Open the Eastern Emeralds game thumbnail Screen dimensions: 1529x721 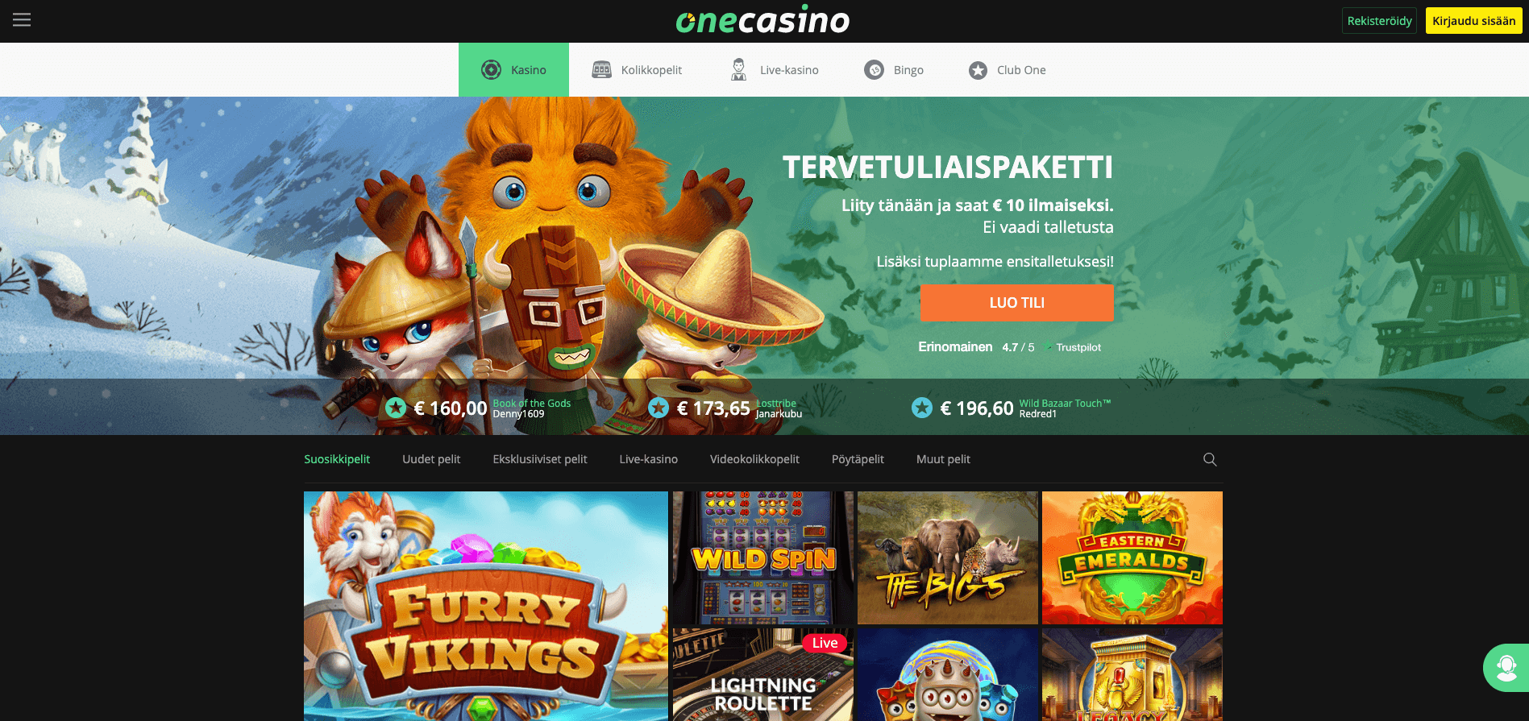pyautogui.click(x=1132, y=557)
